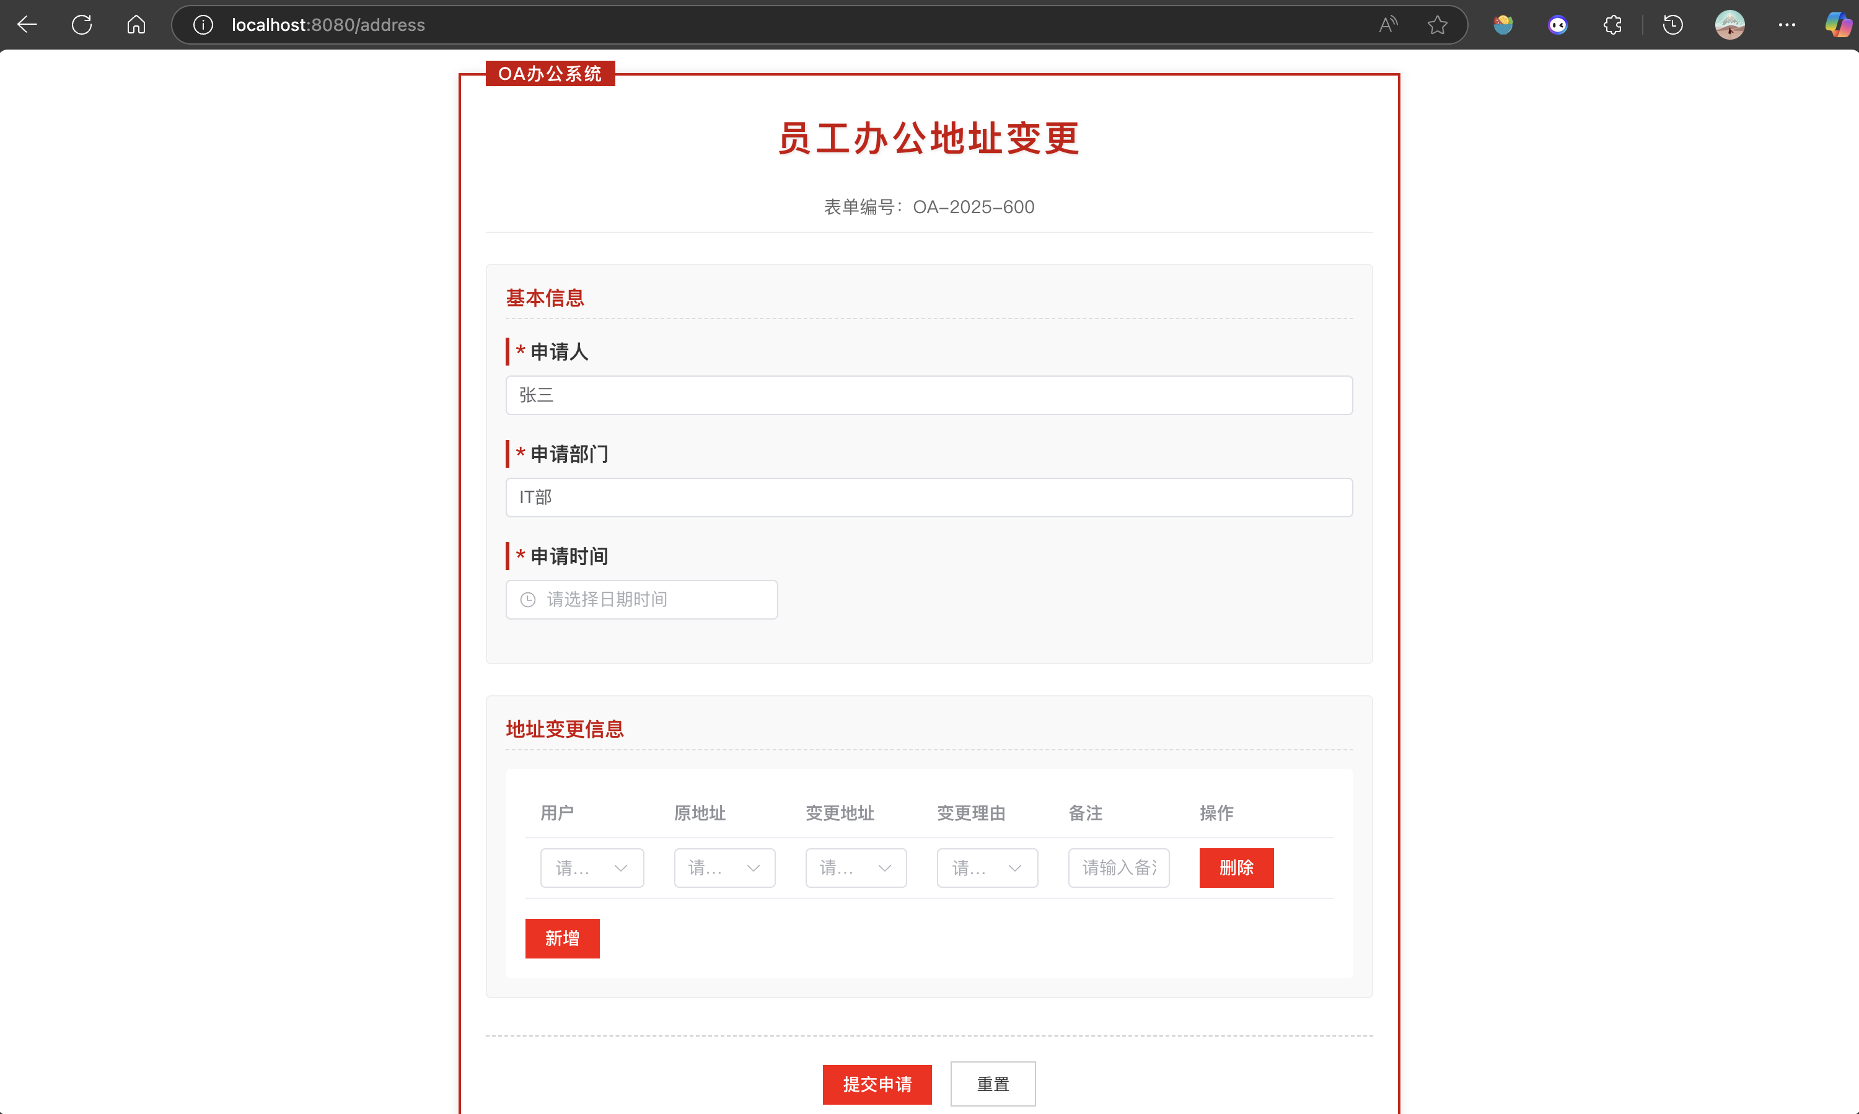Open the 申请时间 date-time picker field
Screen dimensions: 1859x1114
(x=641, y=599)
